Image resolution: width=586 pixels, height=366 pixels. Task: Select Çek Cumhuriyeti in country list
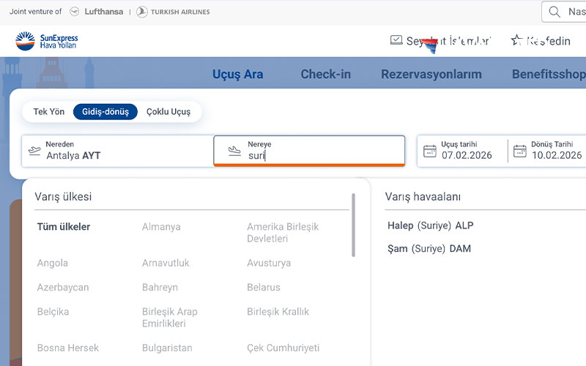283,348
